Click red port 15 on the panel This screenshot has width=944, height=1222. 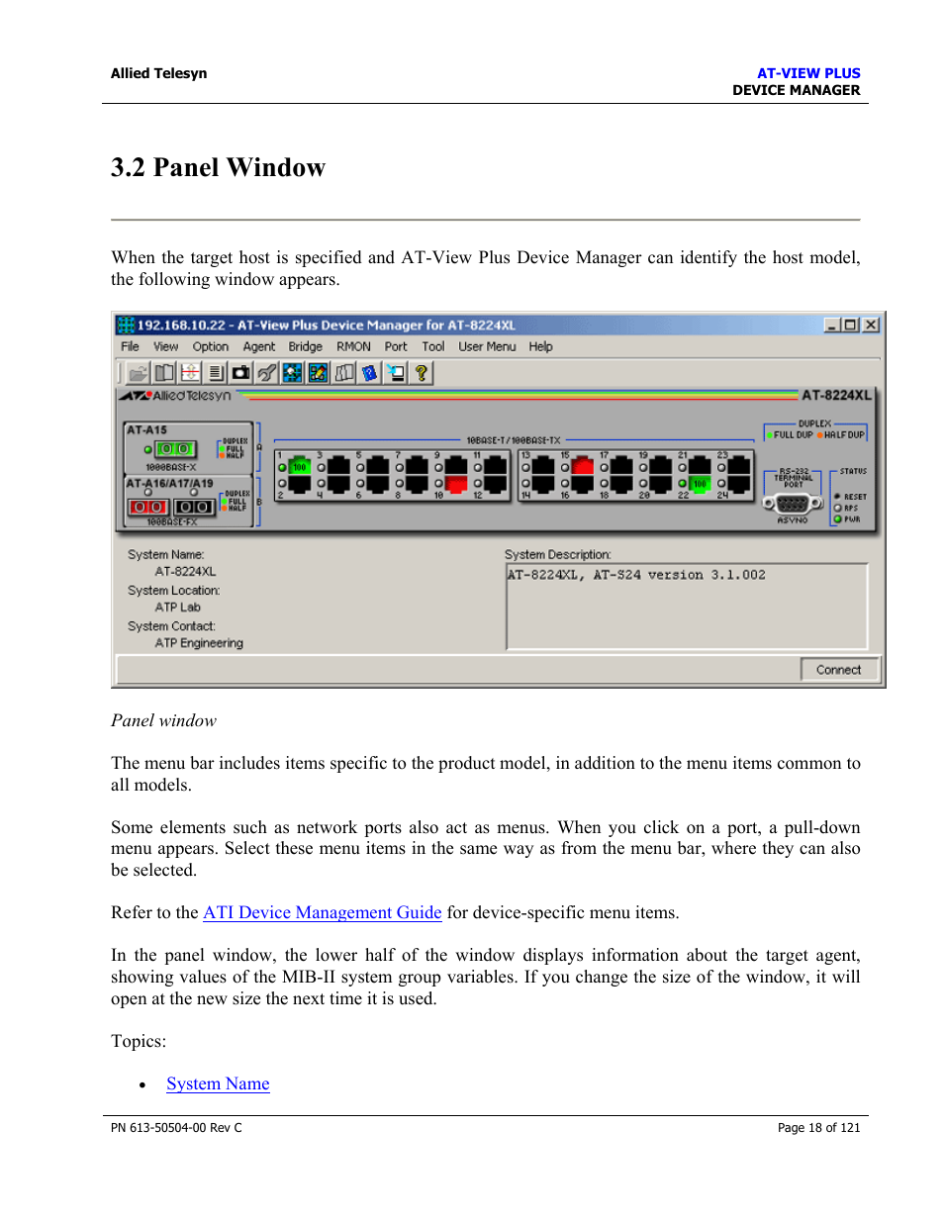583,467
